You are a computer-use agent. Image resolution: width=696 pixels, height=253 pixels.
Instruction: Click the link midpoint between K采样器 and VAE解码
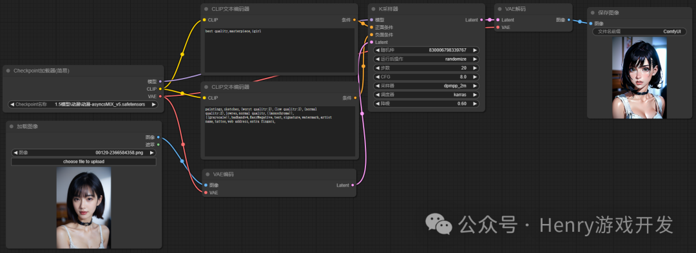click(490, 20)
